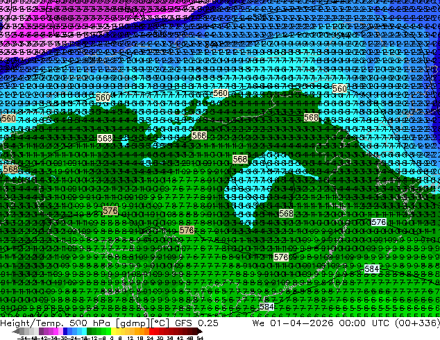Click the '568' contour label at the far left edge
The width and height of the screenshot is (440, 340).
pyautogui.click(x=10, y=169)
